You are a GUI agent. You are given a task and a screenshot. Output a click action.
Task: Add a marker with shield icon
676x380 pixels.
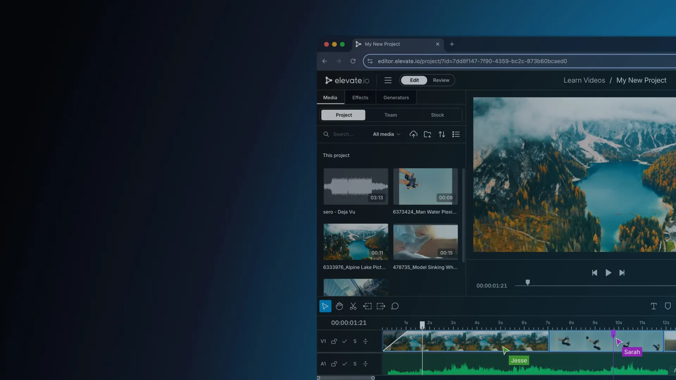click(x=668, y=306)
